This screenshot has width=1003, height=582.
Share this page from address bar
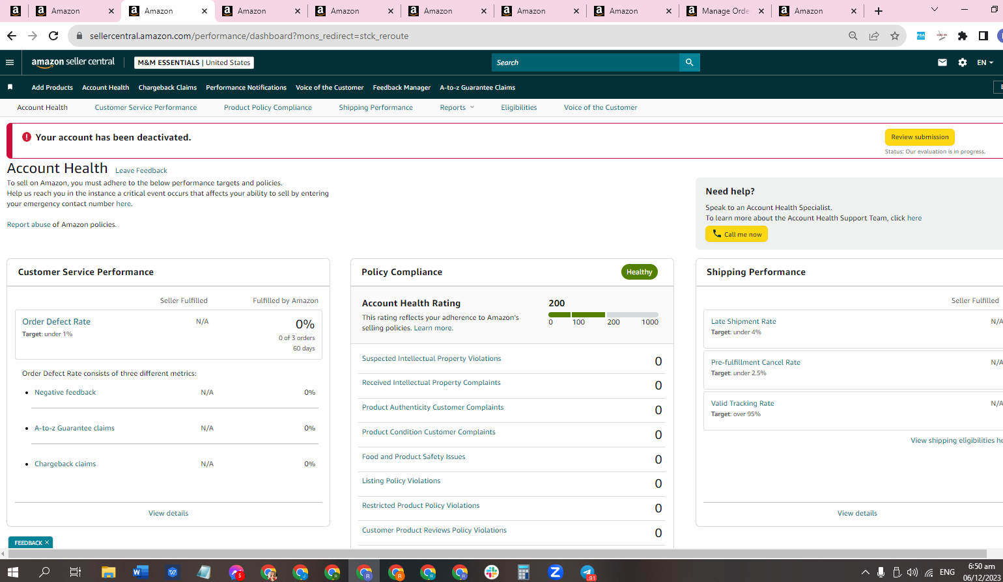click(x=874, y=36)
